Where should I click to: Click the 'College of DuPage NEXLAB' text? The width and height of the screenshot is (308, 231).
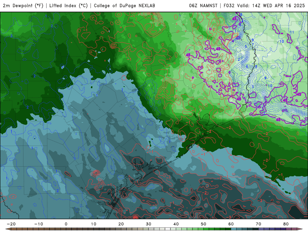click(x=124, y=6)
